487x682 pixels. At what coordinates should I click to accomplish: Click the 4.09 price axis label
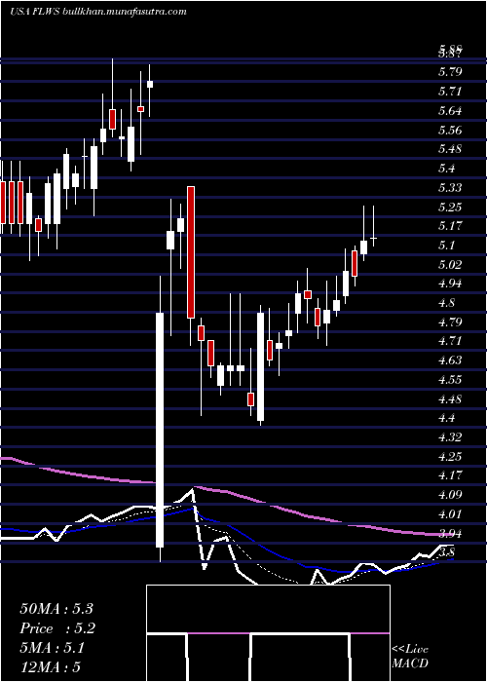(x=450, y=495)
